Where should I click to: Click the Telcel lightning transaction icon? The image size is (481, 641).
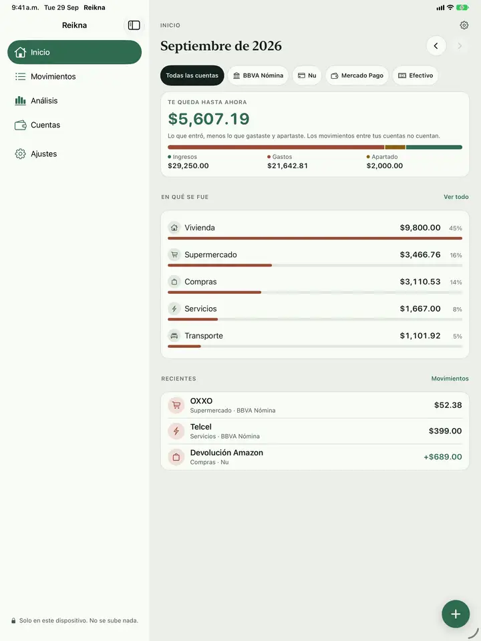(x=176, y=431)
